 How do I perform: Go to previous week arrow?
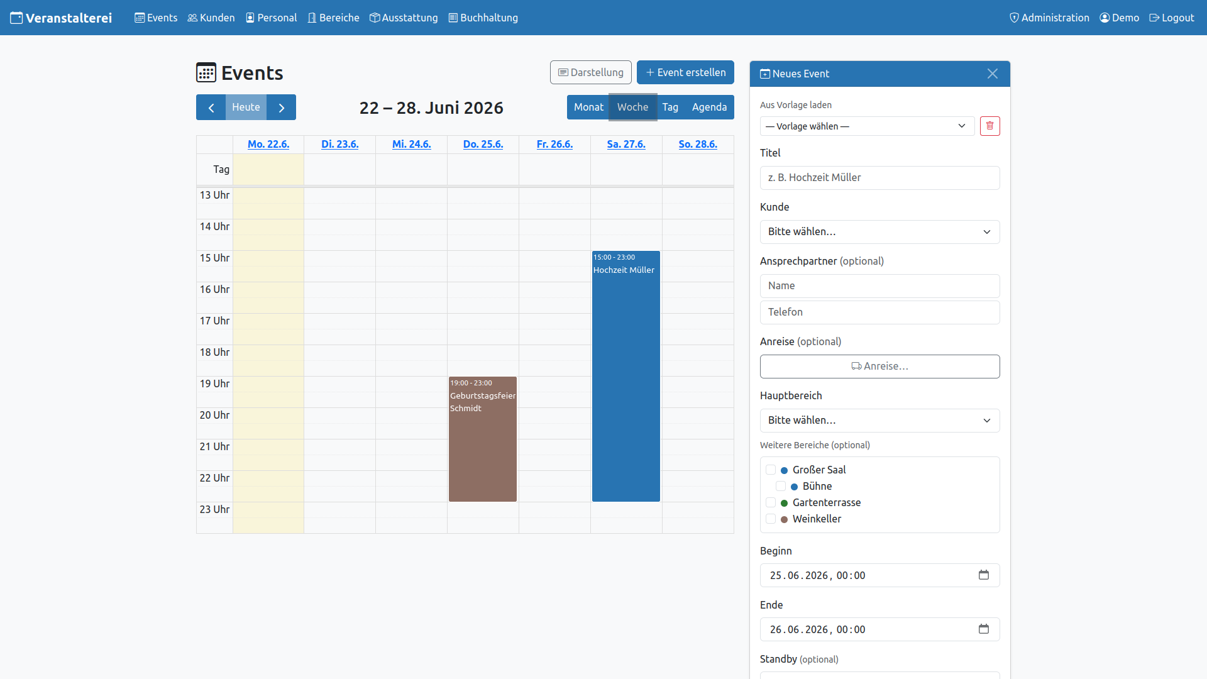click(211, 108)
